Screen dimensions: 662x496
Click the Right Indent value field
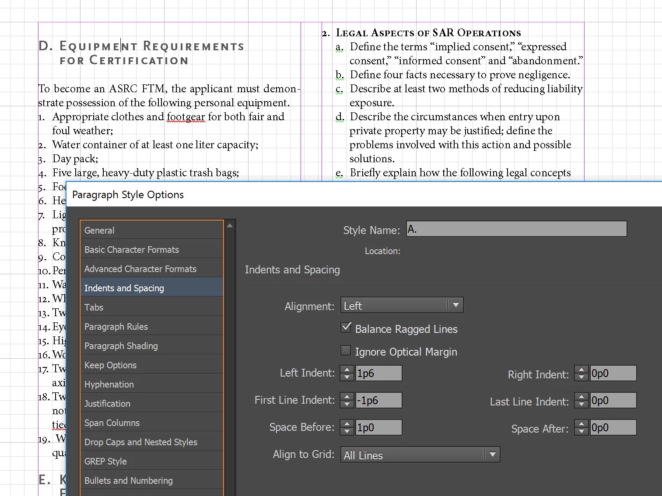click(613, 373)
